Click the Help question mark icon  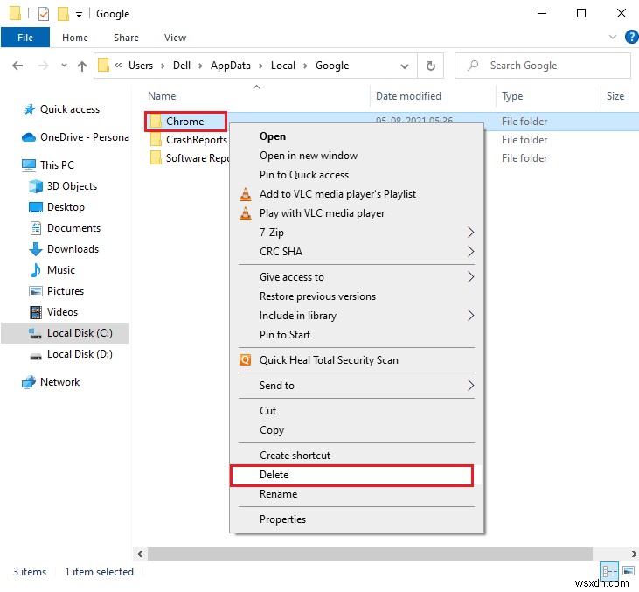631,37
